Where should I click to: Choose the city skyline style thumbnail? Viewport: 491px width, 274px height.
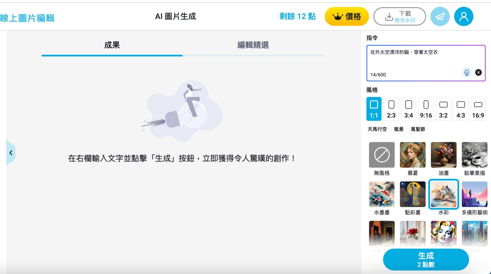[x=475, y=234]
